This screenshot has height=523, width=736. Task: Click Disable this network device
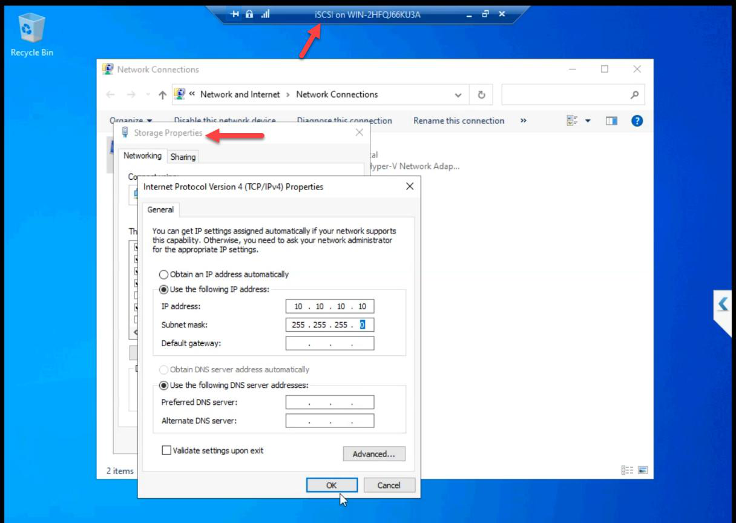pyautogui.click(x=225, y=120)
